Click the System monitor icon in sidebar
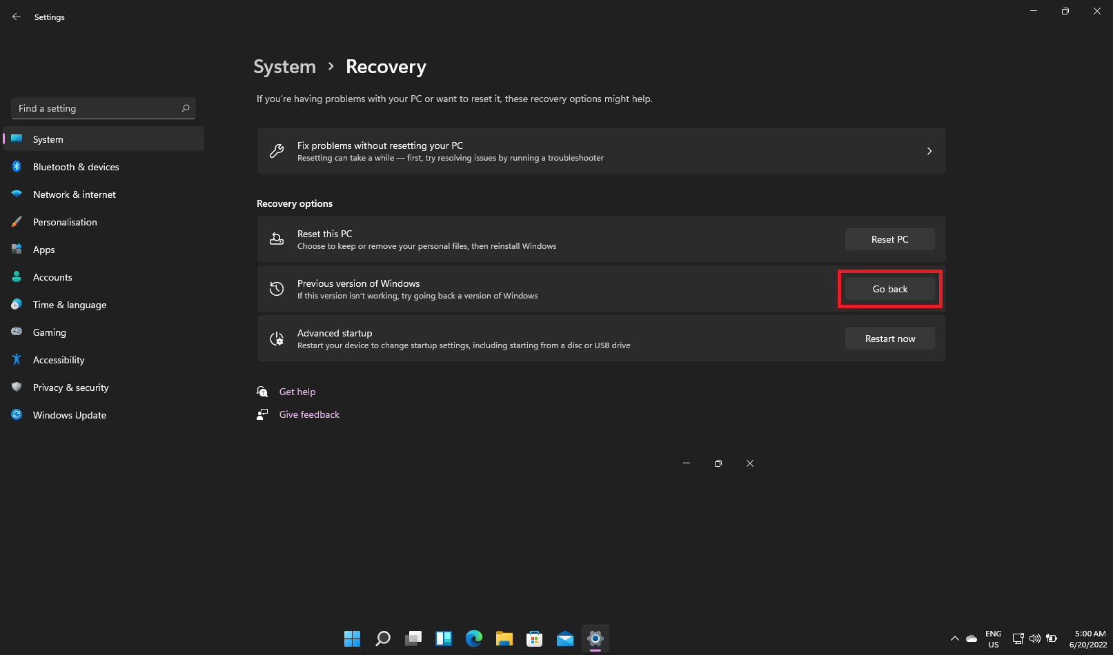Image resolution: width=1113 pixels, height=655 pixels. coord(17,139)
